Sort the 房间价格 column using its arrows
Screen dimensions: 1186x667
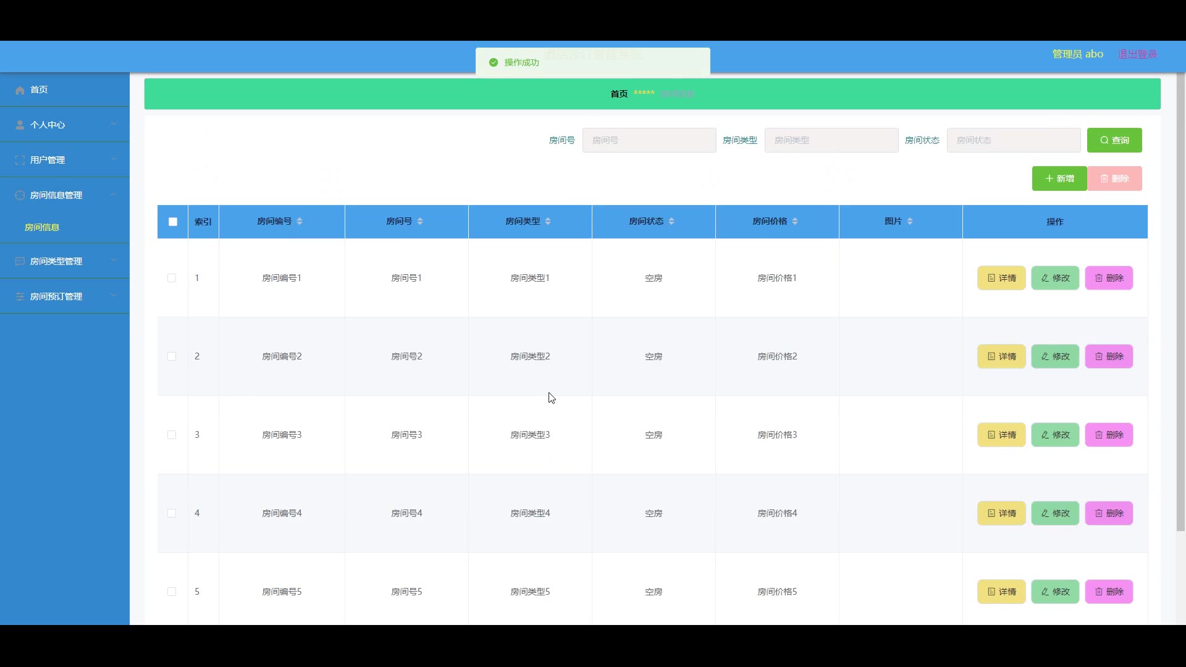click(795, 222)
